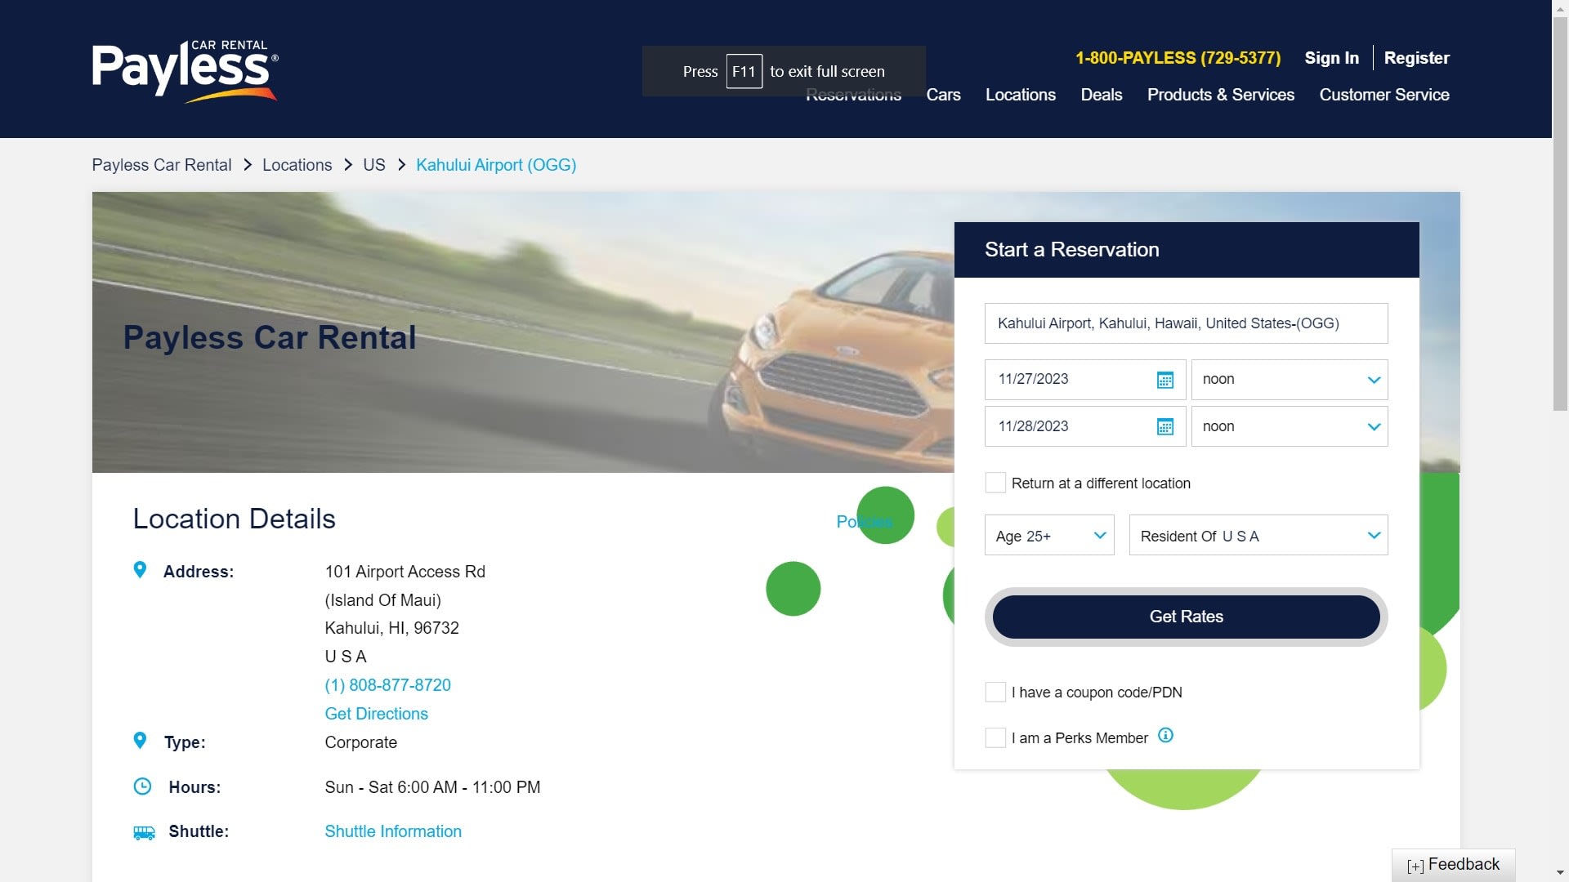Open the Cars menu

[x=943, y=95]
